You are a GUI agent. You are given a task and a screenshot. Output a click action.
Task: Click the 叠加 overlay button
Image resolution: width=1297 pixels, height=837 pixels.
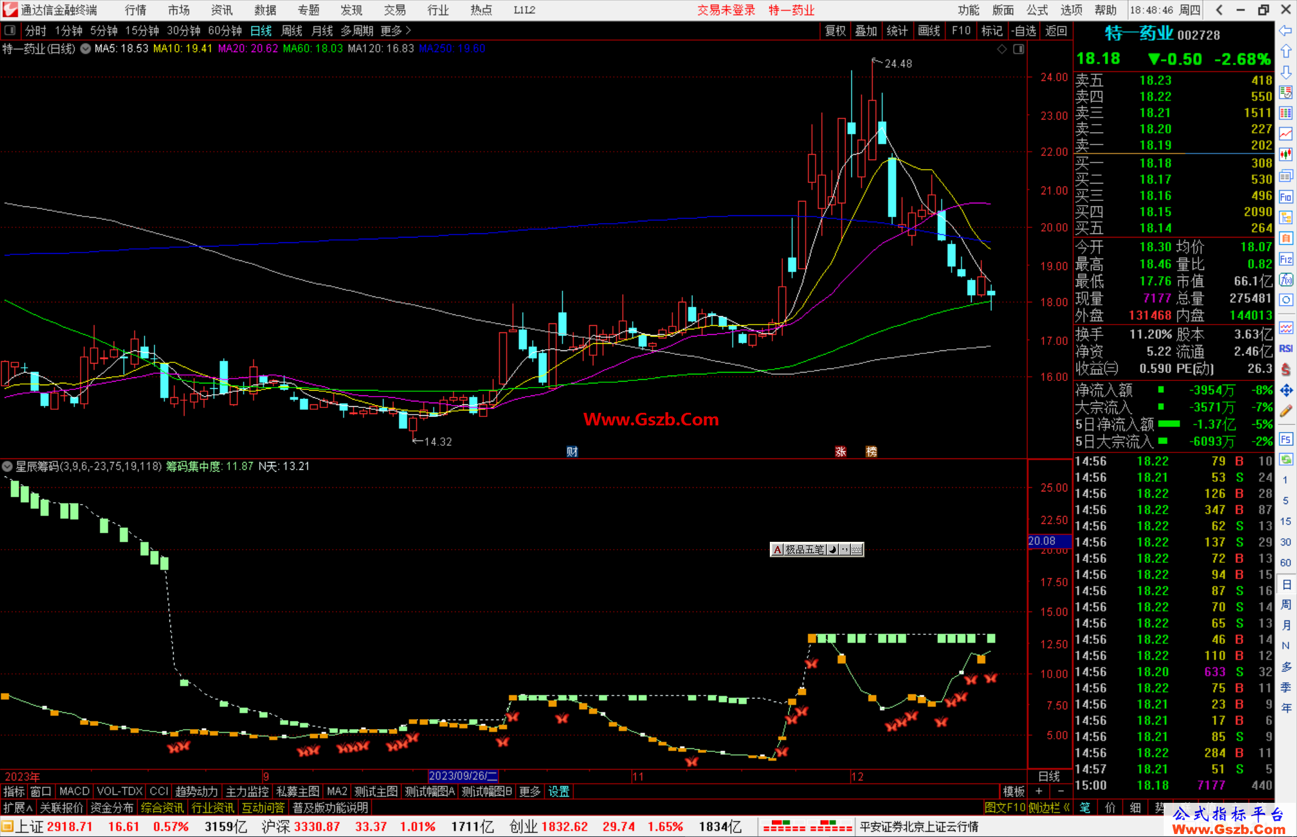866,31
